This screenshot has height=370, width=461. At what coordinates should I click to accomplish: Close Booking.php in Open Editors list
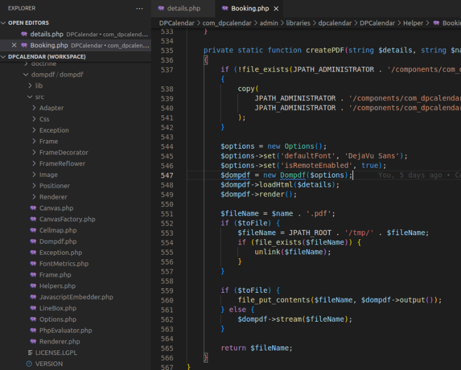point(14,46)
